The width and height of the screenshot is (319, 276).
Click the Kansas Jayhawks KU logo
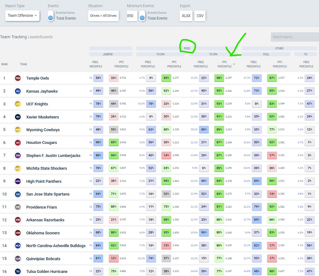point(18,91)
